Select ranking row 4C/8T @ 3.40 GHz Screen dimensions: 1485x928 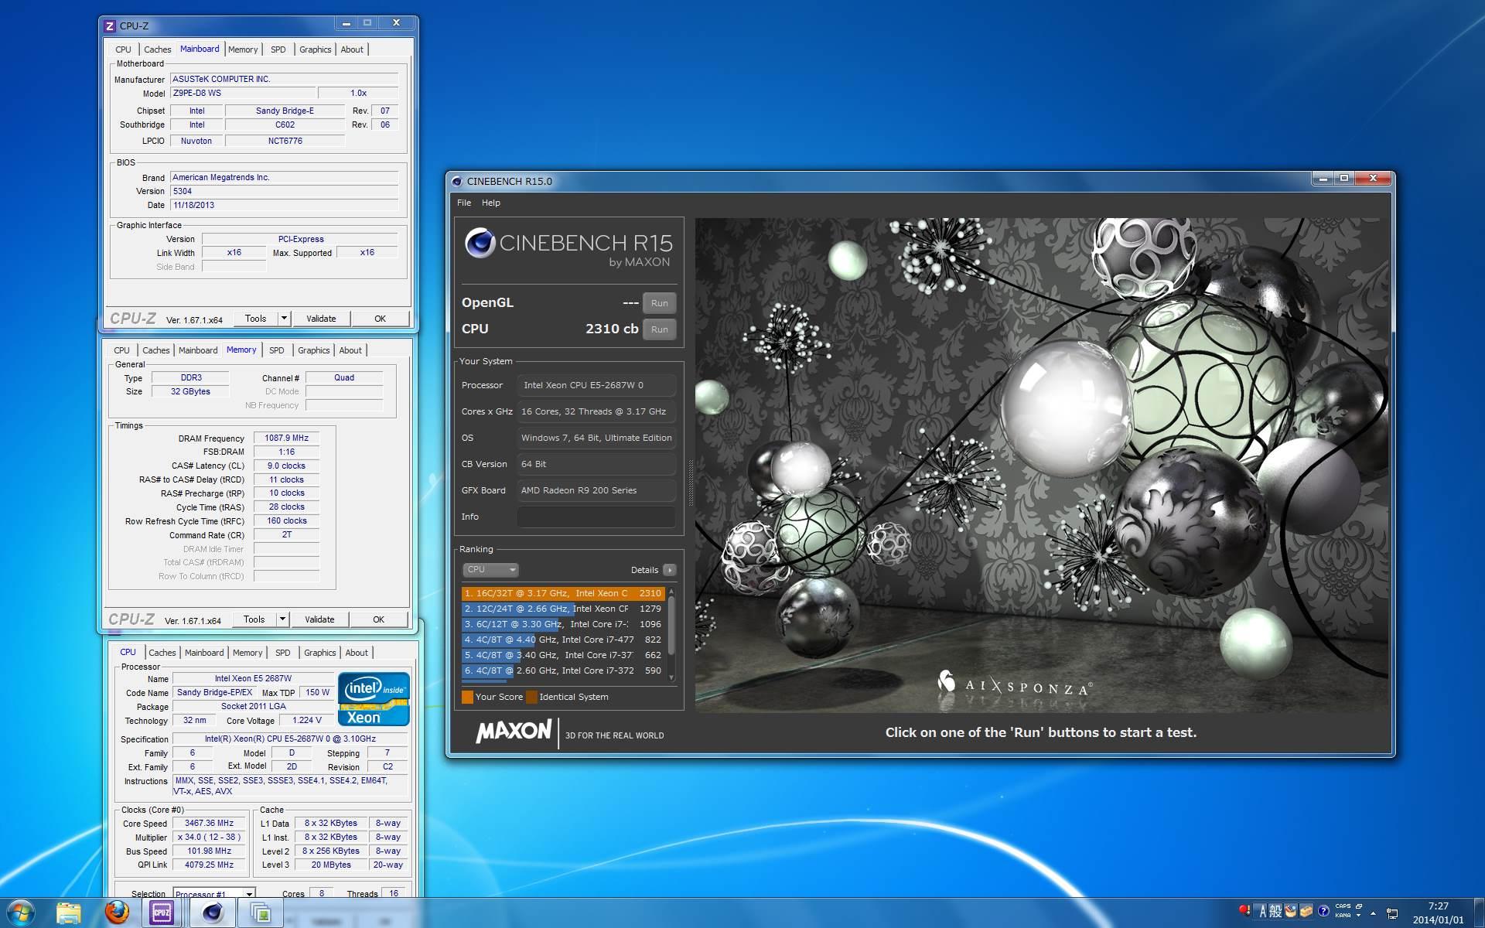pos(563,655)
